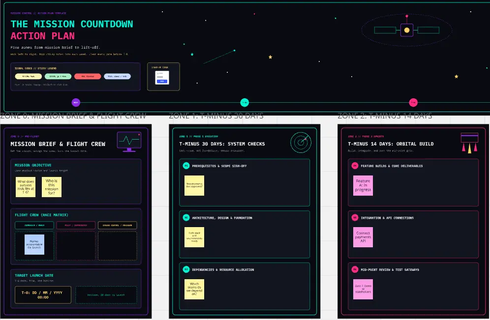Image resolution: width=490 pixels, height=320 pixels.
Task: Click "PREREQUISITES & SCOPE SIGN-OFF" label
Action: (x=219, y=166)
